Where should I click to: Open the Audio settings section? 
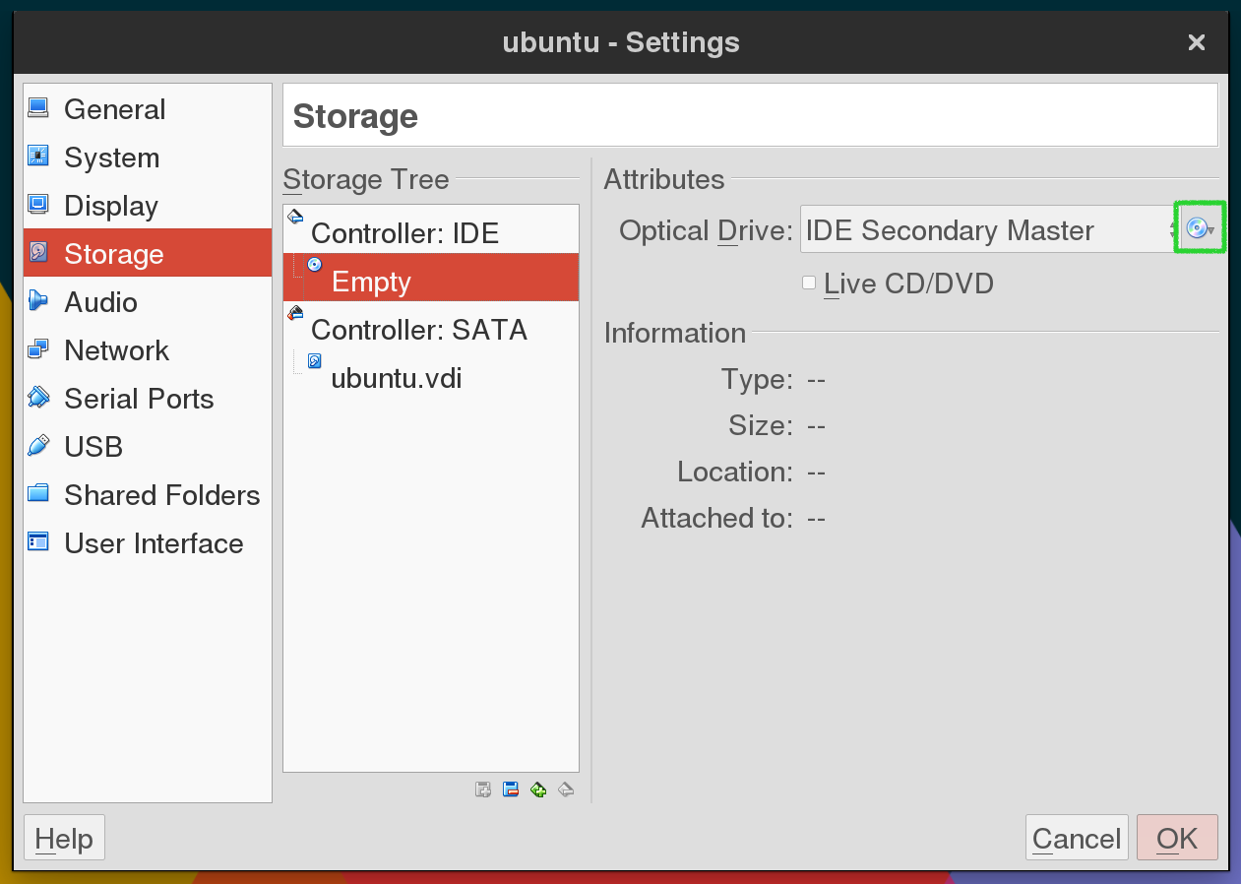148,302
